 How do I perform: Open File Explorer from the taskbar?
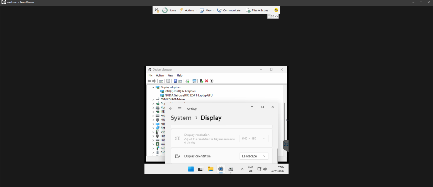pos(211,169)
